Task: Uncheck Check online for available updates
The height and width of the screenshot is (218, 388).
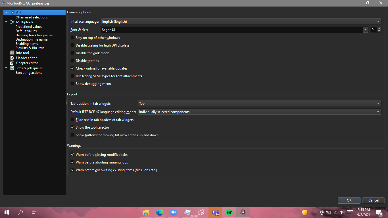Action: (x=72, y=68)
